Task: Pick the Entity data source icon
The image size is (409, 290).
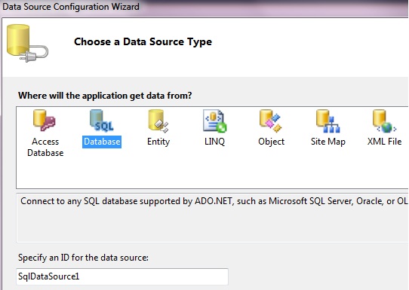Action: click(x=158, y=121)
